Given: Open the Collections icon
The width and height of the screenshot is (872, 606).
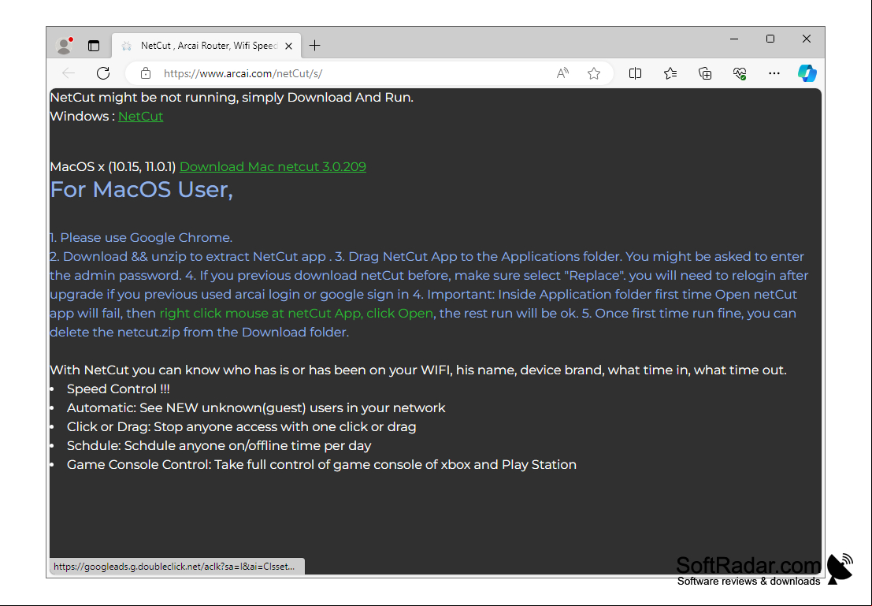Looking at the screenshot, I should tap(705, 73).
